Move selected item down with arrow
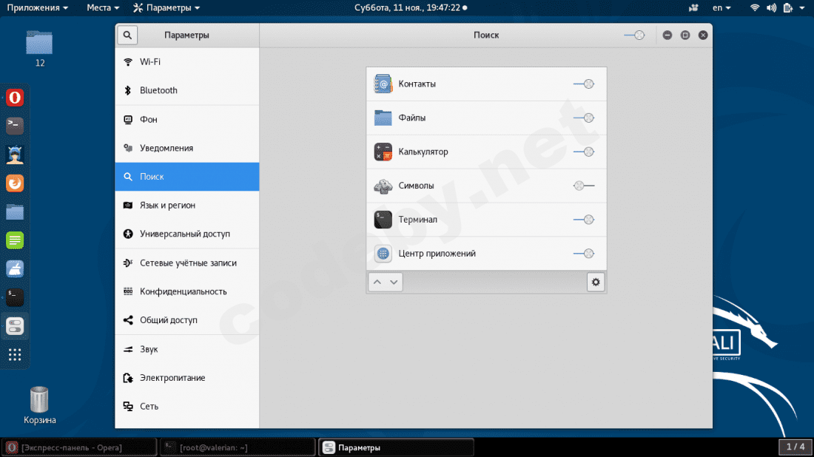Screen dimensions: 814x457 point(394,282)
